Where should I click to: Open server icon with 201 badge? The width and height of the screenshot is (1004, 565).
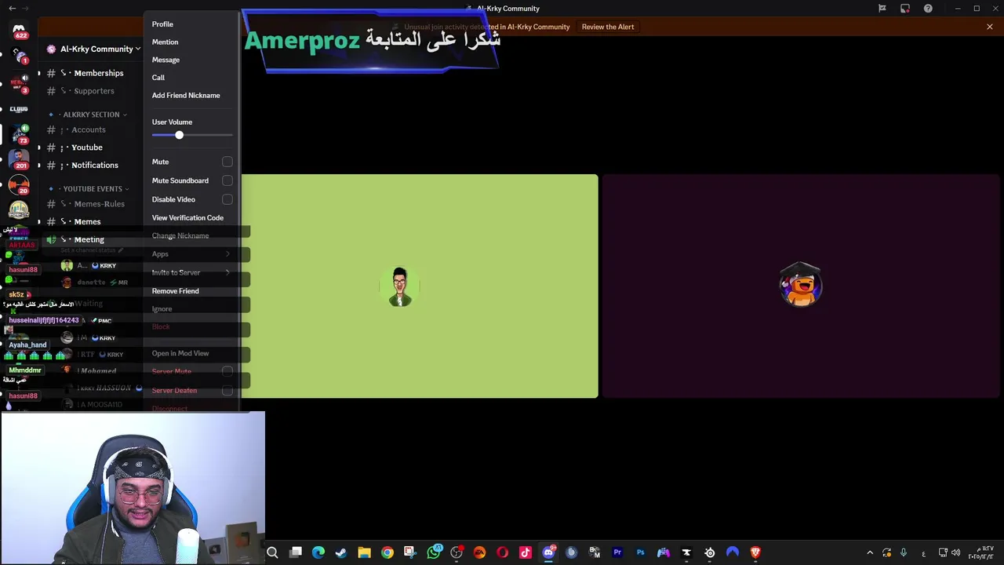pos(19,159)
